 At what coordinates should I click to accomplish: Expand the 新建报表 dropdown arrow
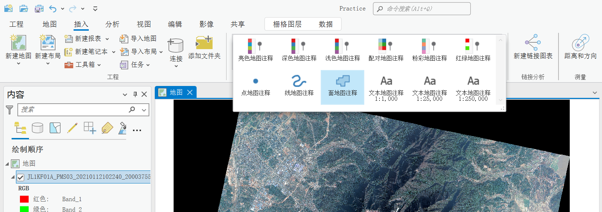click(107, 39)
